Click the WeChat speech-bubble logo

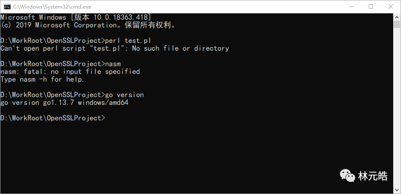[348, 176]
